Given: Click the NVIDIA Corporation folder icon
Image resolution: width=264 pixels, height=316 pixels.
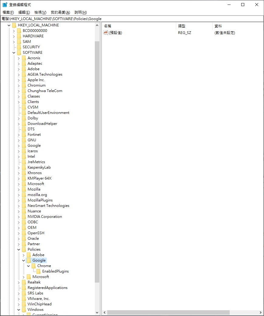Looking at the screenshot, I should click(24, 216).
